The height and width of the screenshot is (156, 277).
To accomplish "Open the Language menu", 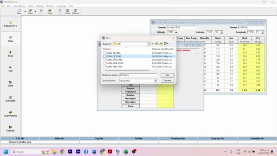I will pyautogui.click(x=61, y=6).
